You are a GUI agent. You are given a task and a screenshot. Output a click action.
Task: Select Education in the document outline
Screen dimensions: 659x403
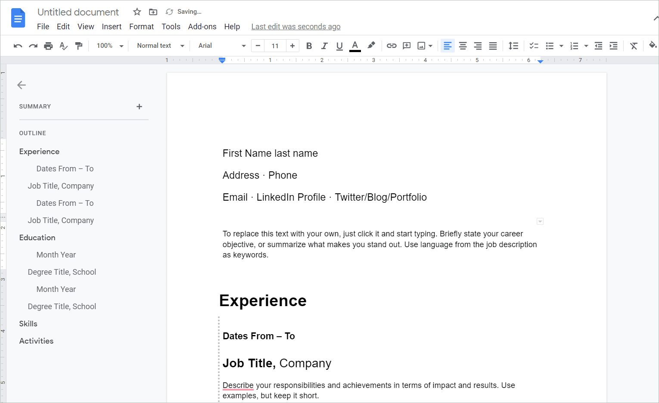[x=37, y=237]
